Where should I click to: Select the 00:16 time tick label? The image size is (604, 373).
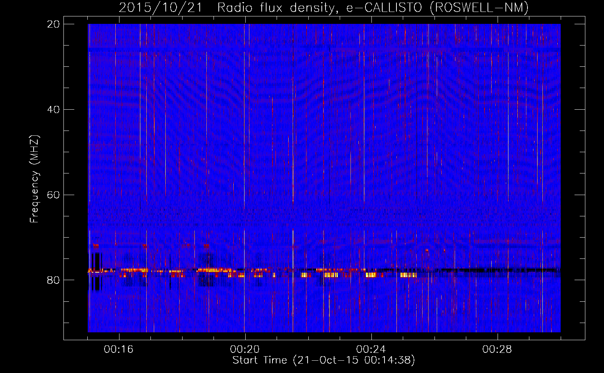pos(119,350)
